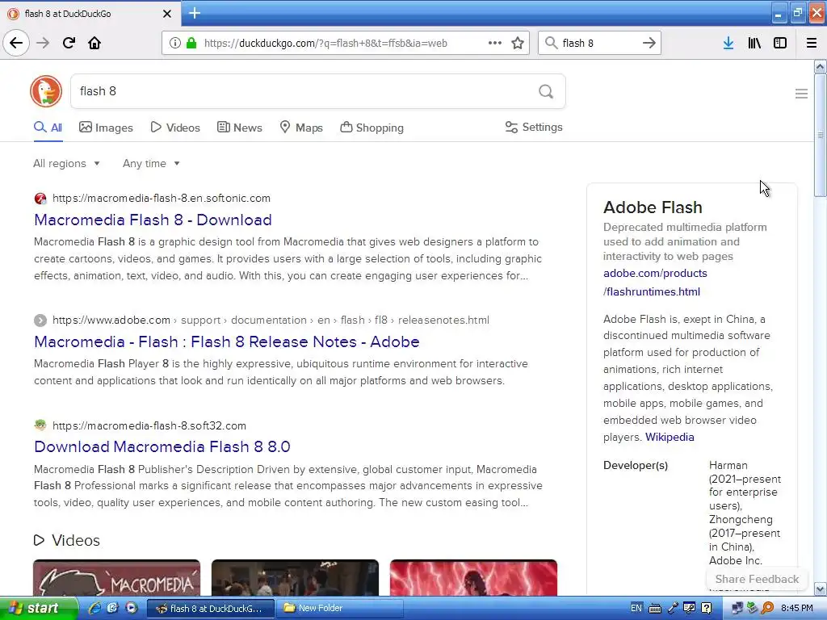Viewport: 827px width, 620px height.
Task: Click the softonic.com result URL
Action: (162, 199)
